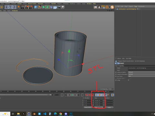Screen dimensions: 155x116
Task: Switch to the Basic attributes tab
Action: click(117, 63)
